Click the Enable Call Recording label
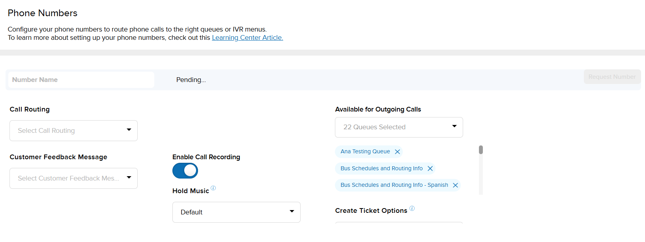Image resolution: width=645 pixels, height=242 pixels. pos(206,157)
